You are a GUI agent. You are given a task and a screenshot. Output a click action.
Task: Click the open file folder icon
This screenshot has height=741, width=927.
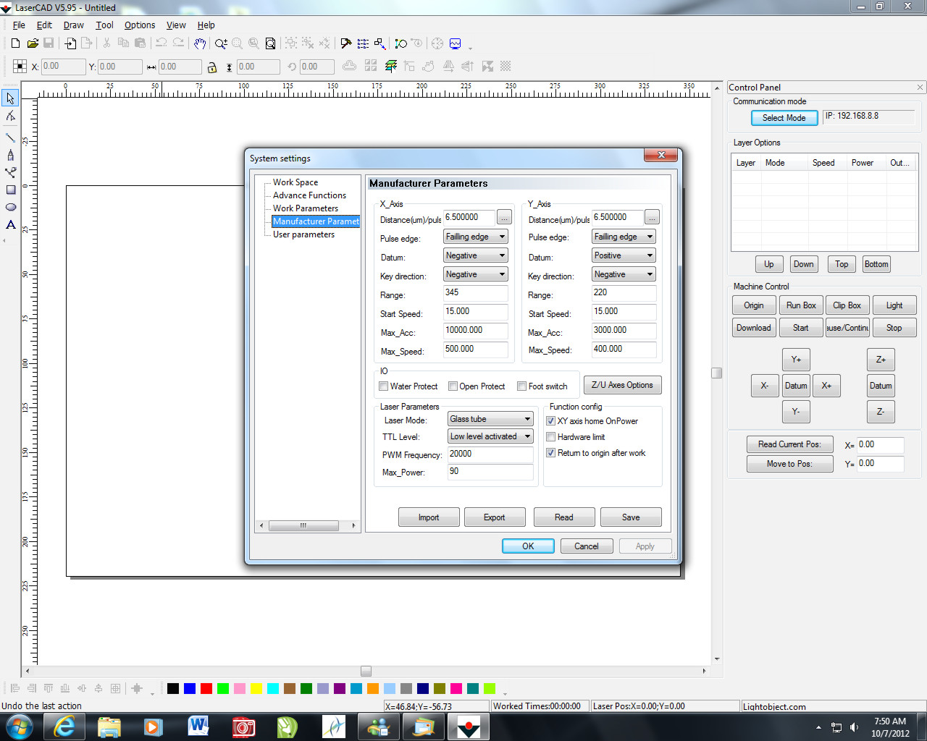coord(32,43)
